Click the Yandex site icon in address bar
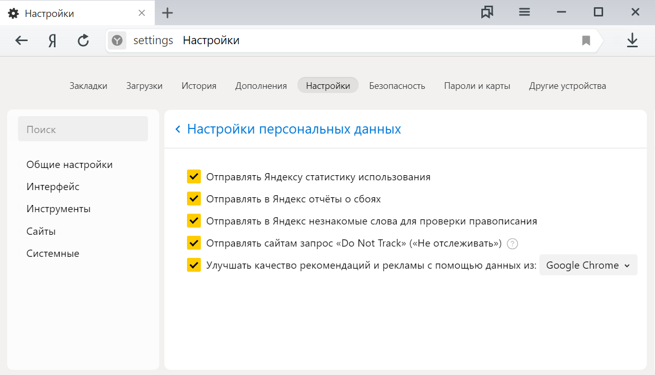Viewport: 655px width, 375px height. pos(118,41)
